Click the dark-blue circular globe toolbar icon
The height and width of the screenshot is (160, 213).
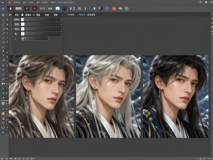pyautogui.click(x=107, y=9)
